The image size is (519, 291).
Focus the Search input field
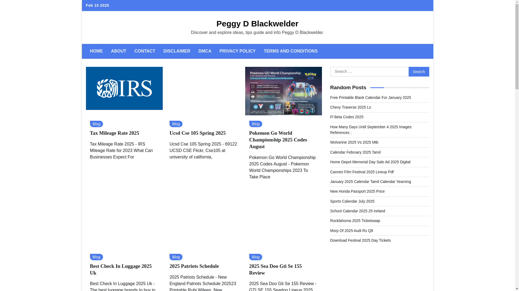pos(369,72)
